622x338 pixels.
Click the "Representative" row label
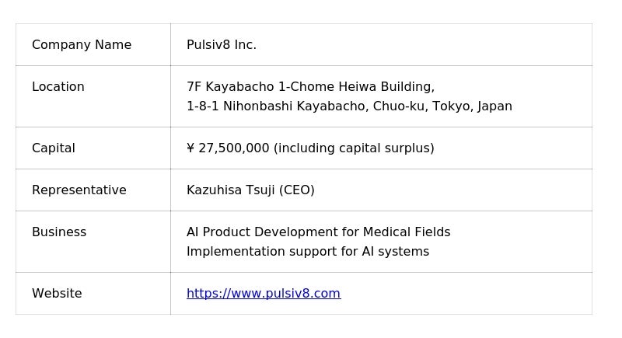point(79,190)
